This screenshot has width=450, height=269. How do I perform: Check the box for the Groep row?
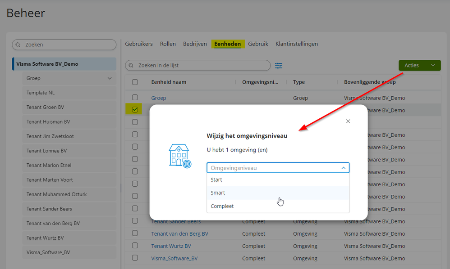pos(135,98)
